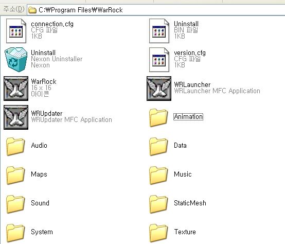This screenshot has width=285, height=244.
Task: Click the Nexon Uninstaller description text
Action: tap(57, 59)
